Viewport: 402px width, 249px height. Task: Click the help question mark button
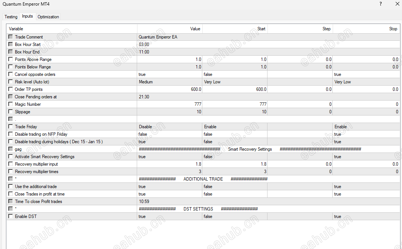[x=381, y=4]
